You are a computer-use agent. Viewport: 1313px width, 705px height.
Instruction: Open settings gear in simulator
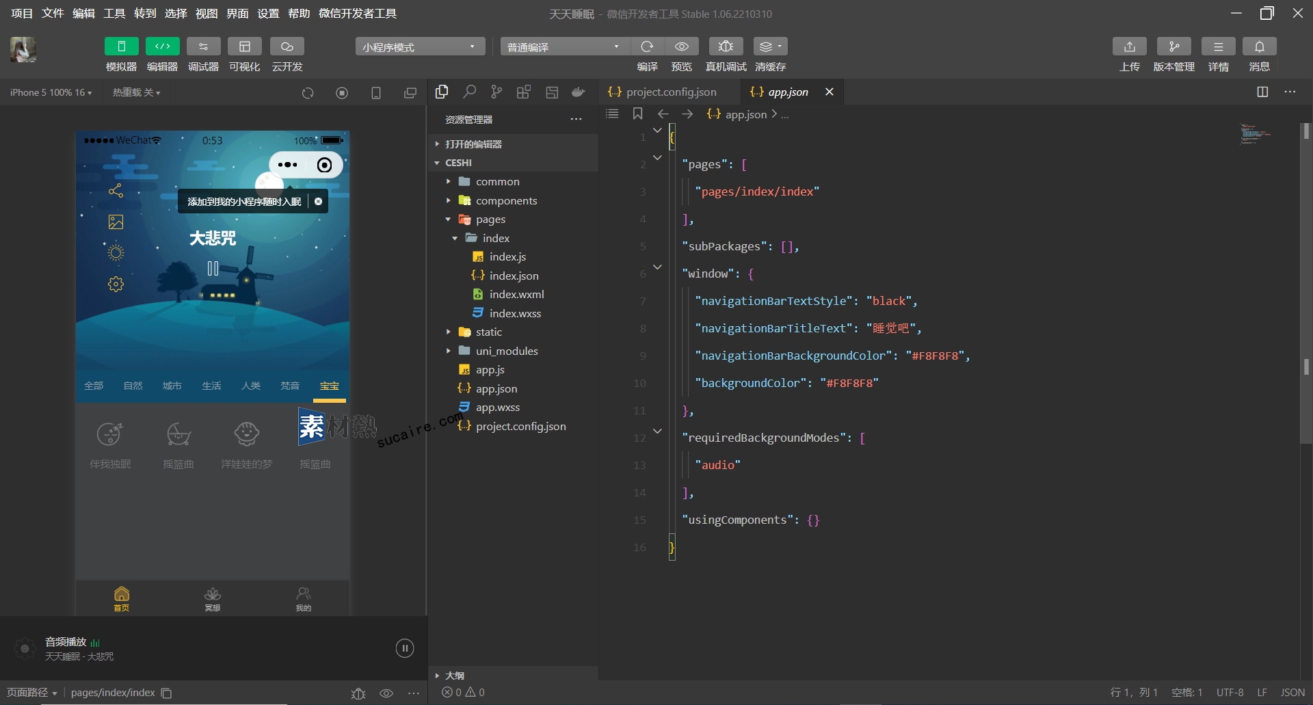tap(116, 284)
